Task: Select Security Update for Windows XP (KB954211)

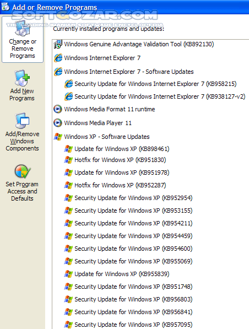Action: (133, 223)
